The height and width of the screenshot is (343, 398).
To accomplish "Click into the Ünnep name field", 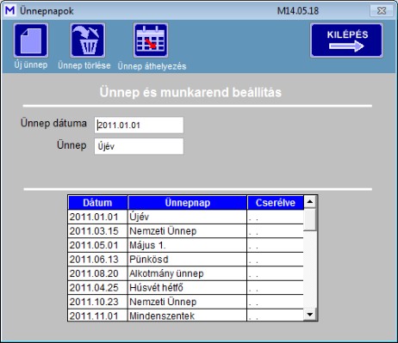I will pyautogui.click(x=139, y=146).
